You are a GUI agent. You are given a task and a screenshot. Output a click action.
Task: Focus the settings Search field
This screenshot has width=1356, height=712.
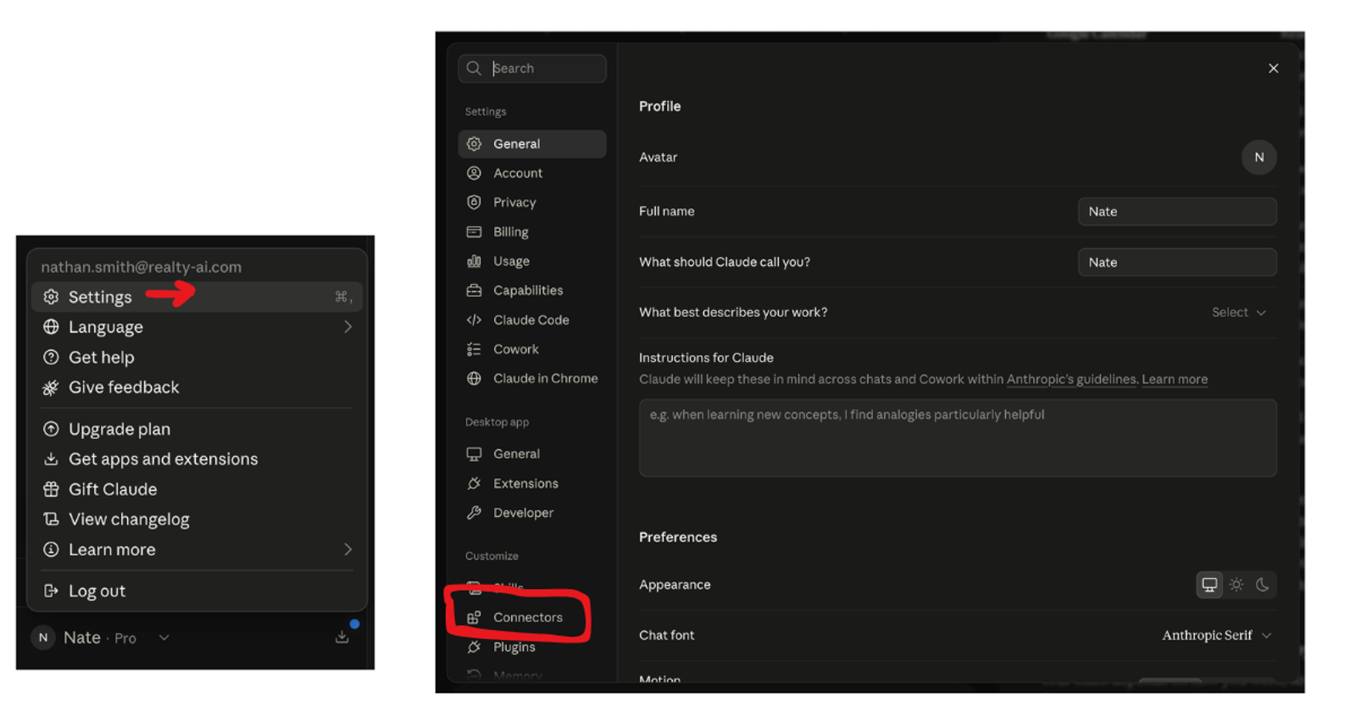(x=532, y=69)
